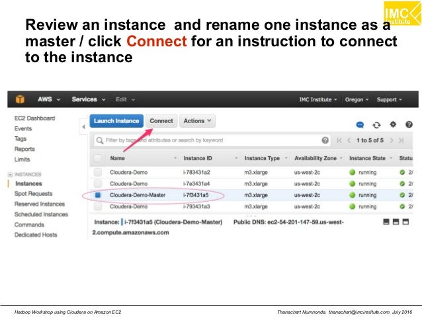Screen dimensions: 422x317
Task: Select the Cloudera-Demo-Master row name
Action: coord(138,195)
